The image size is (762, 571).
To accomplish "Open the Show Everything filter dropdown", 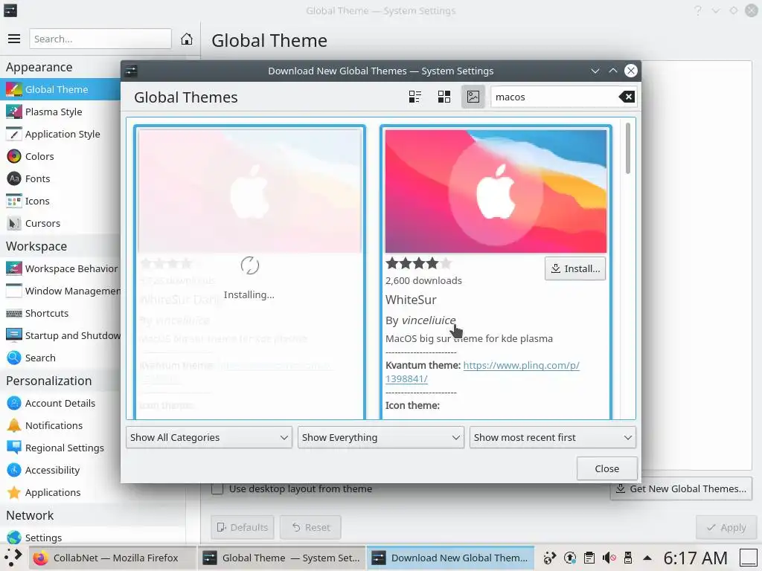I will coord(381,437).
